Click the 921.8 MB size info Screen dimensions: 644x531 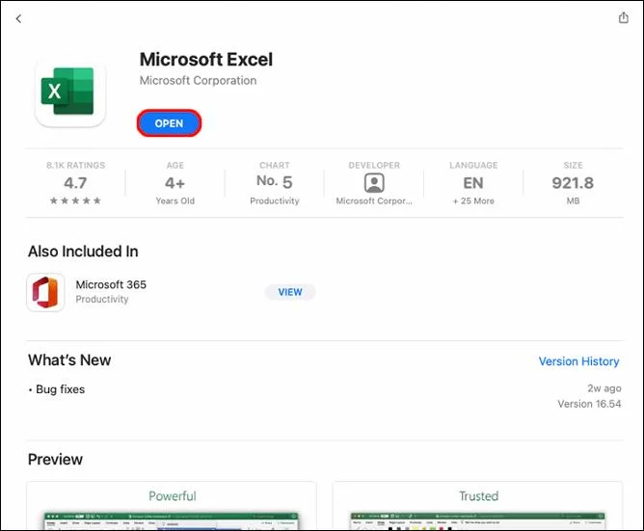[572, 182]
